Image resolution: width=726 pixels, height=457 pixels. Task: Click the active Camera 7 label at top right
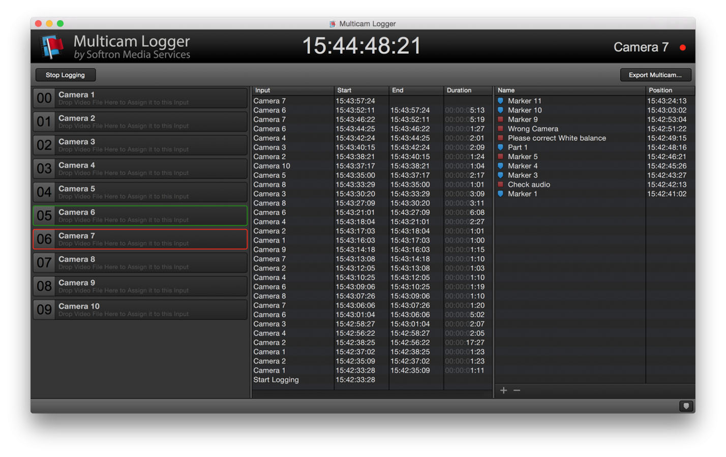pyautogui.click(x=641, y=47)
